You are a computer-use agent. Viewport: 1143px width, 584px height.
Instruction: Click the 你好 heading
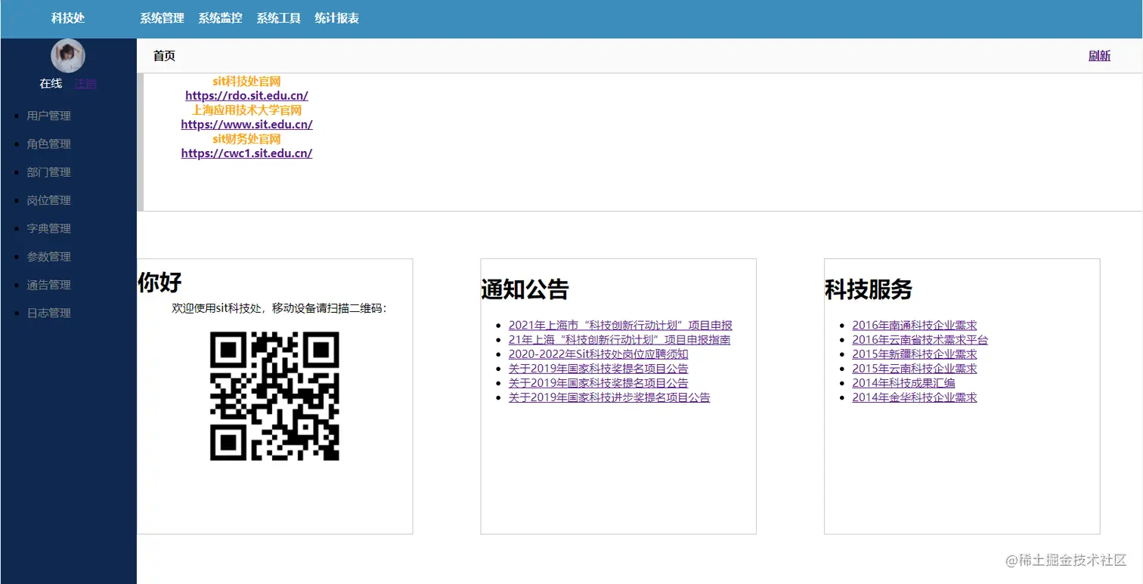160,282
